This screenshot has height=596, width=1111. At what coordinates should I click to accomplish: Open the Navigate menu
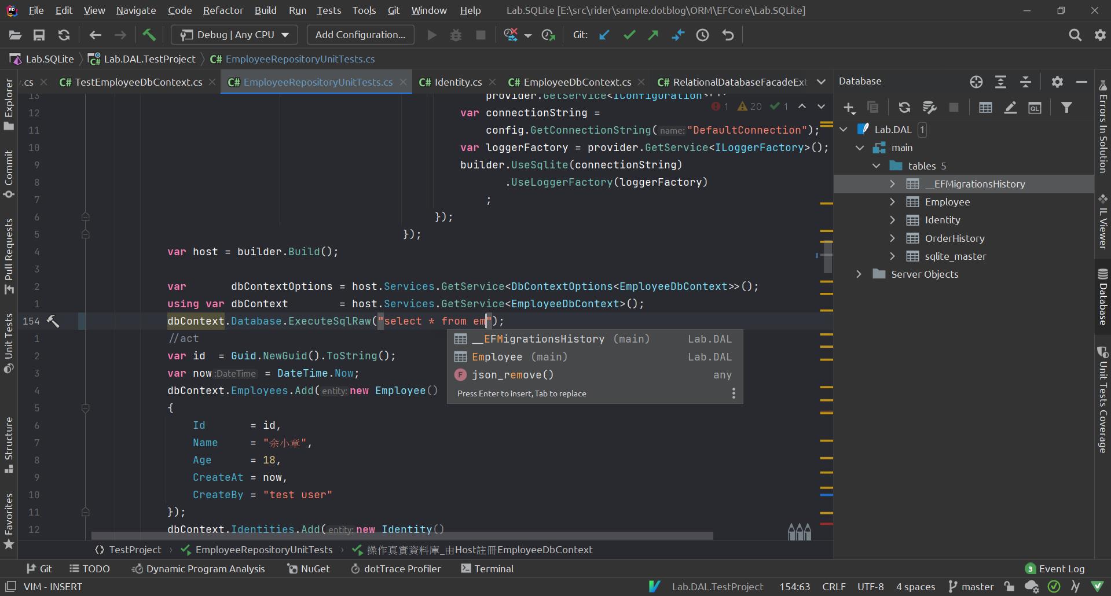136,10
